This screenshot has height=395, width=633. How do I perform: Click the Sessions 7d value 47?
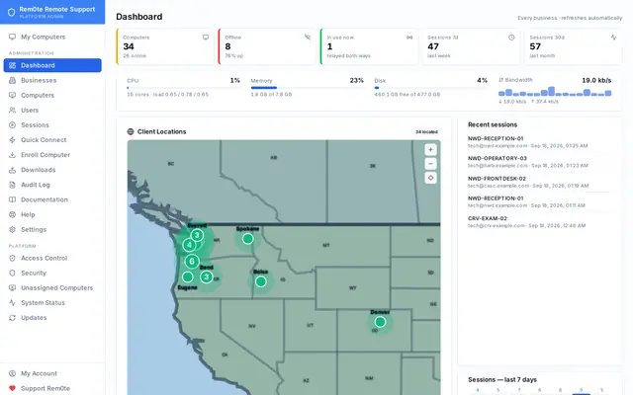coord(433,46)
